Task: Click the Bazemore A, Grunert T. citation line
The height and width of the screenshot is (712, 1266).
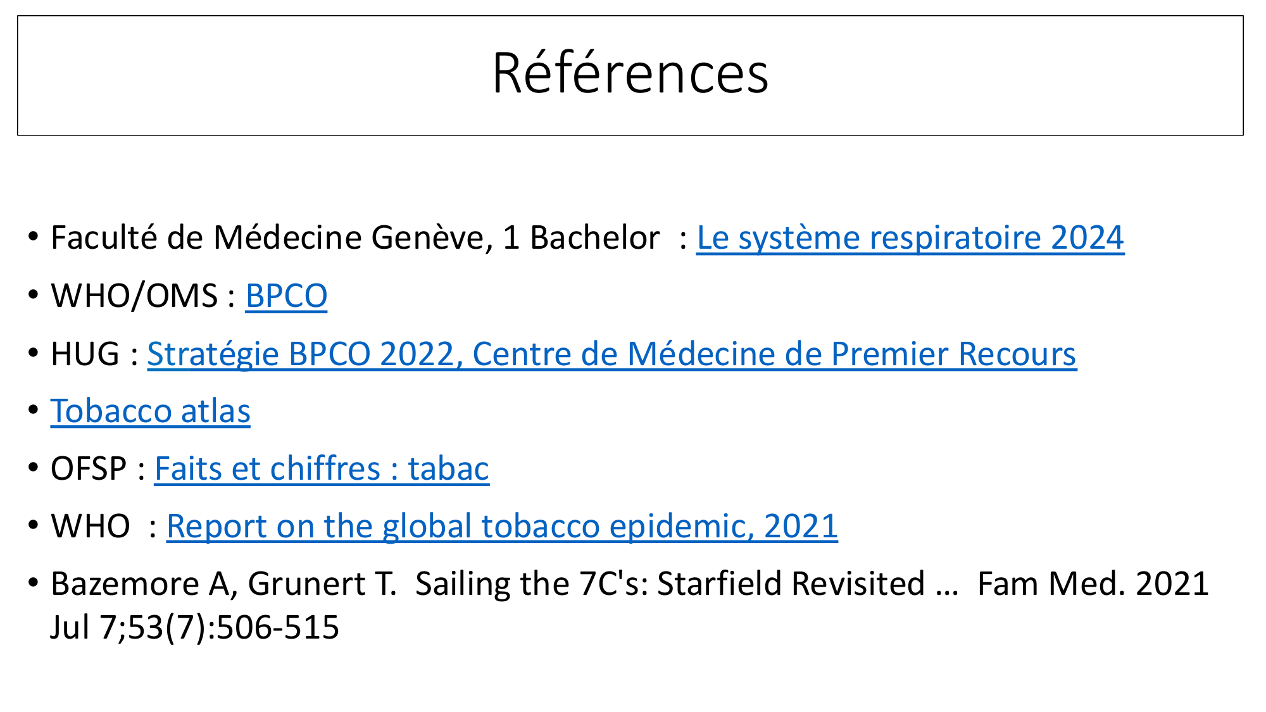Action: 223,584
